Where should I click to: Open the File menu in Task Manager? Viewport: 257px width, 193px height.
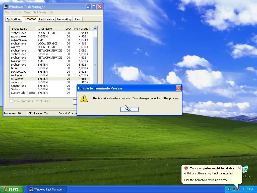click(7, 12)
